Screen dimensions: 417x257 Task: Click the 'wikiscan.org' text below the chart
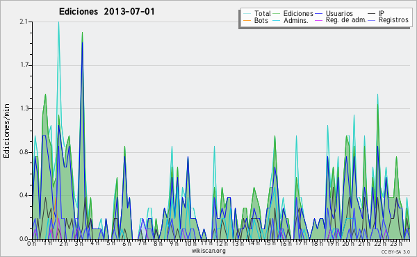[x=208, y=251]
